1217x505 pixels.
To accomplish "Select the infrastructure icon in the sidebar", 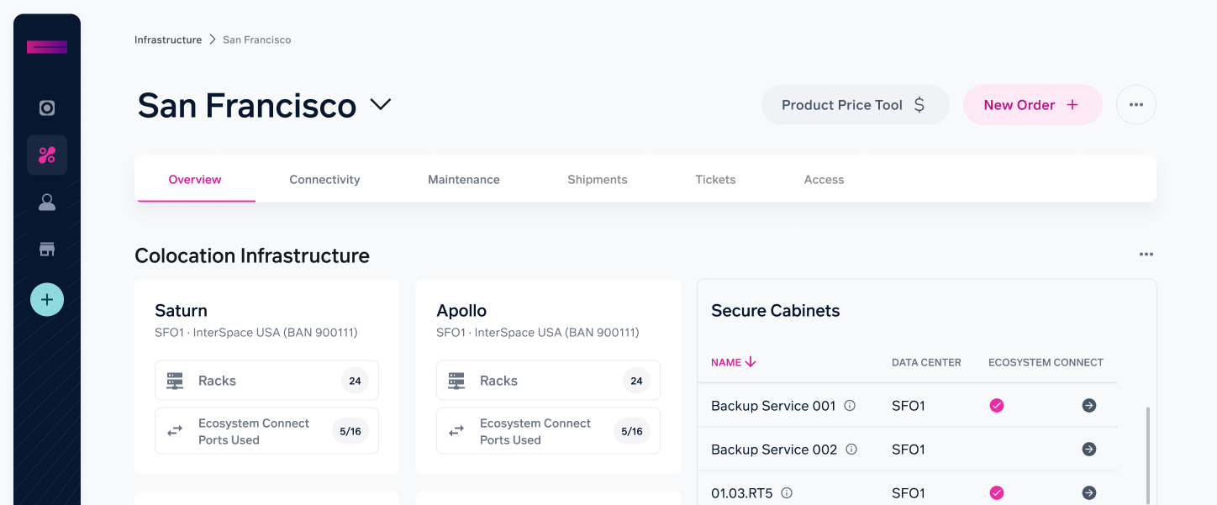I will coord(47,155).
